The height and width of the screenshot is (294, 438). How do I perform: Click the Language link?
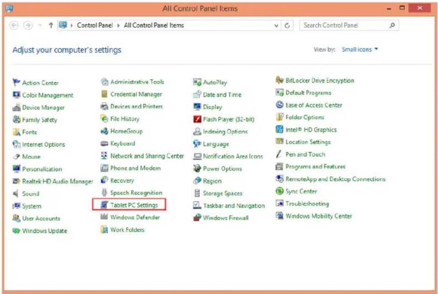coord(216,144)
